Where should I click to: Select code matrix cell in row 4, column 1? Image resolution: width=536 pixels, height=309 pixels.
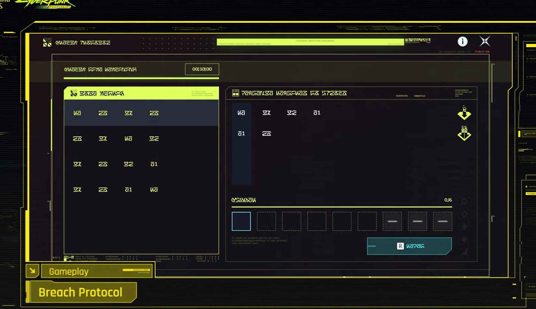pyautogui.click(x=77, y=190)
